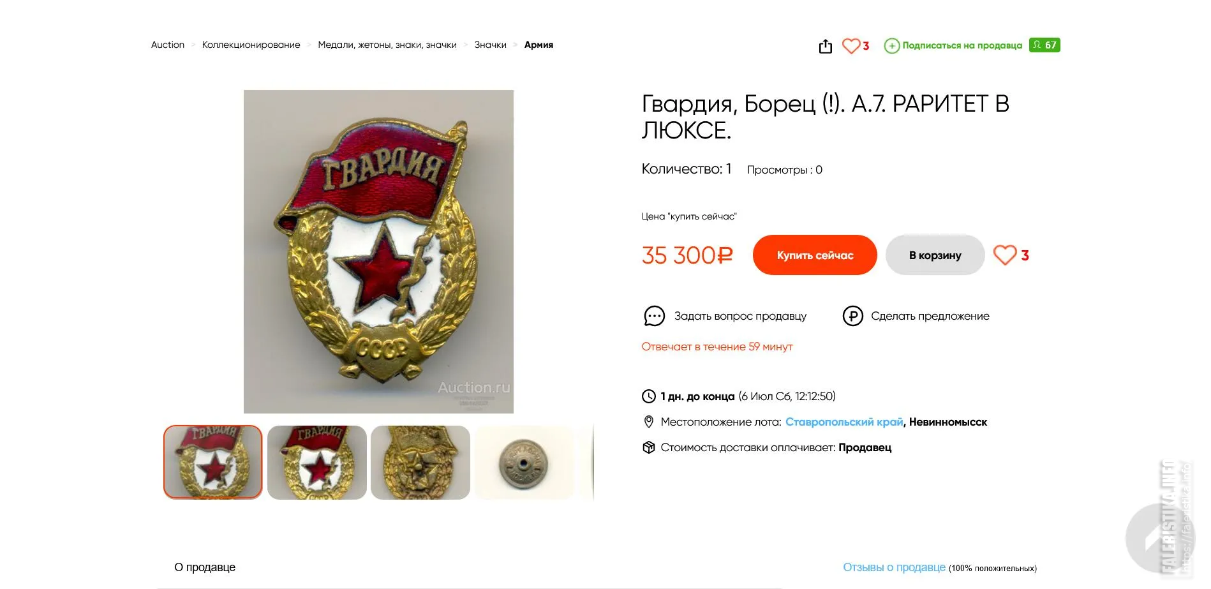The image size is (1211, 589).
Task: Select the badge reverse side thumbnail
Action: pos(420,463)
